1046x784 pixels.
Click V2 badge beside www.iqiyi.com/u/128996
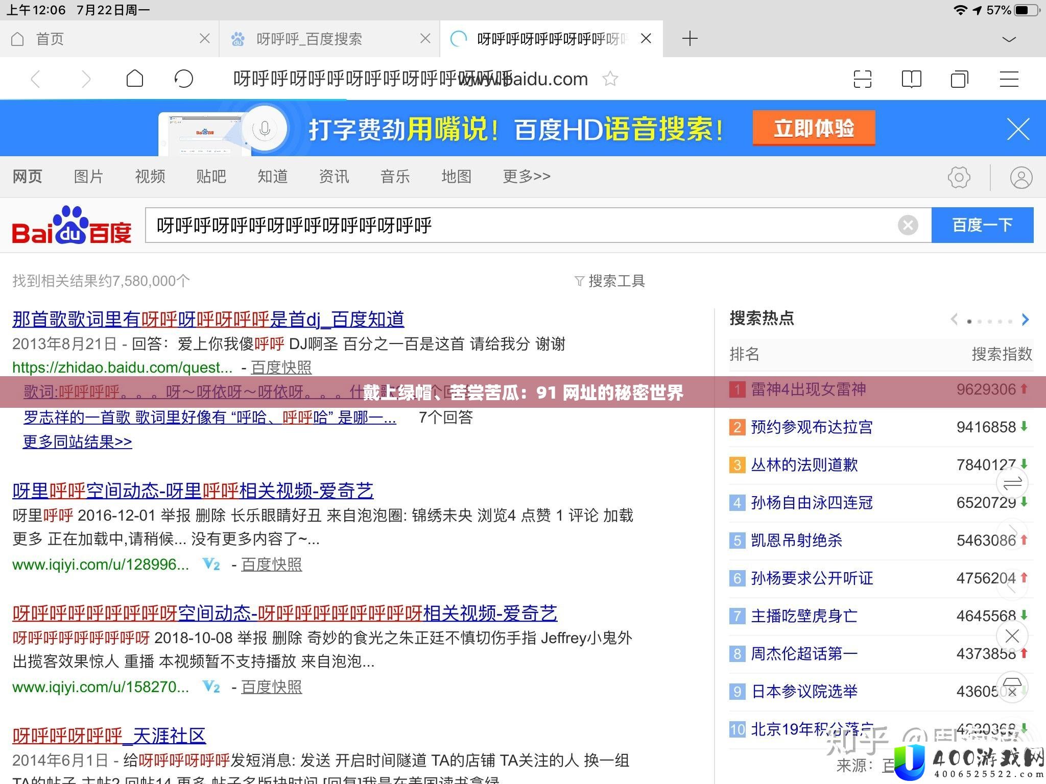tap(211, 565)
